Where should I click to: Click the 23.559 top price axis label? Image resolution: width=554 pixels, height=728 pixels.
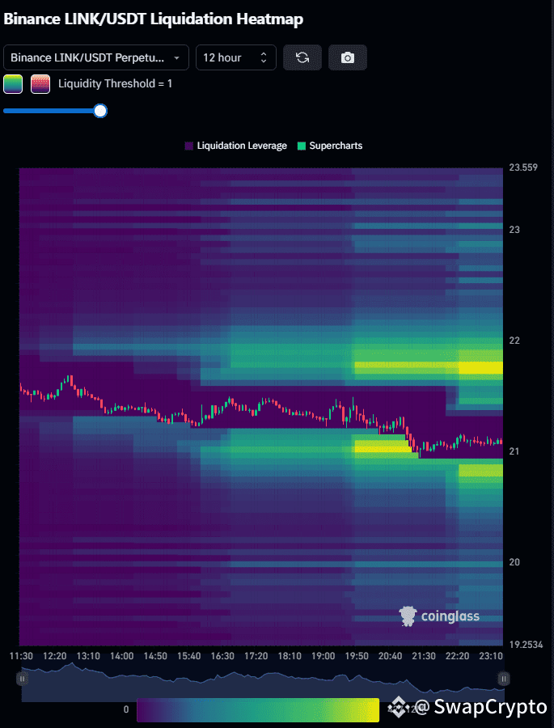pyautogui.click(x=523, y=167)
